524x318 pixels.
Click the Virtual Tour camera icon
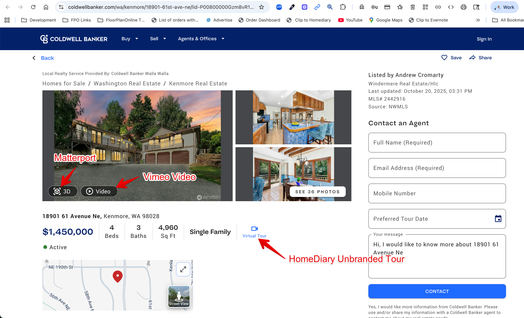point(254,229)
